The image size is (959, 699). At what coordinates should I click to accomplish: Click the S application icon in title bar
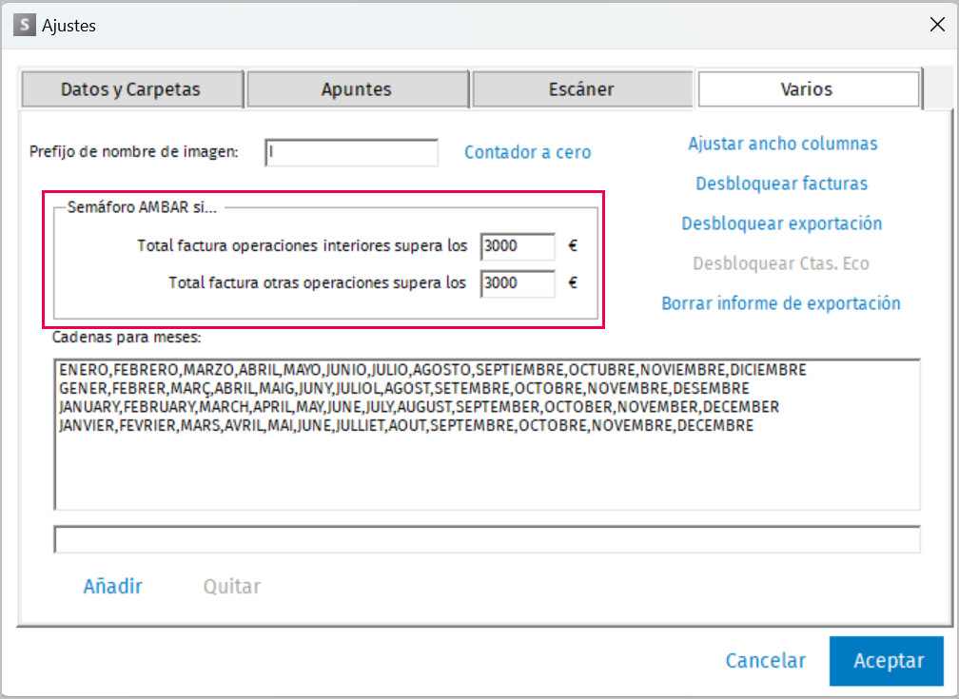click(x=25, y=25)
